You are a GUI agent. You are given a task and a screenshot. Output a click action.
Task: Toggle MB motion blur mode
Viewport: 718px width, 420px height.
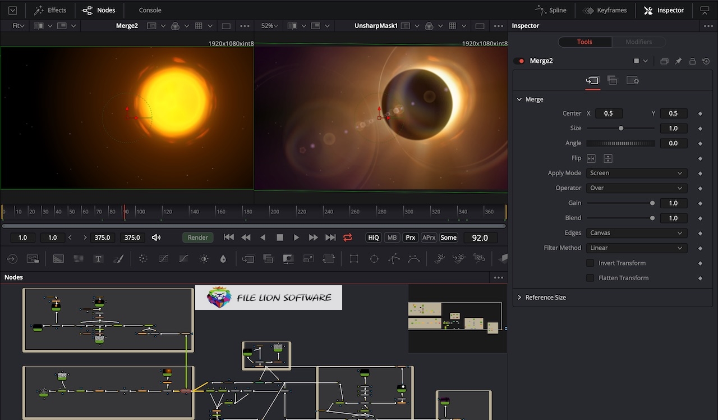(x=392, y=238)
